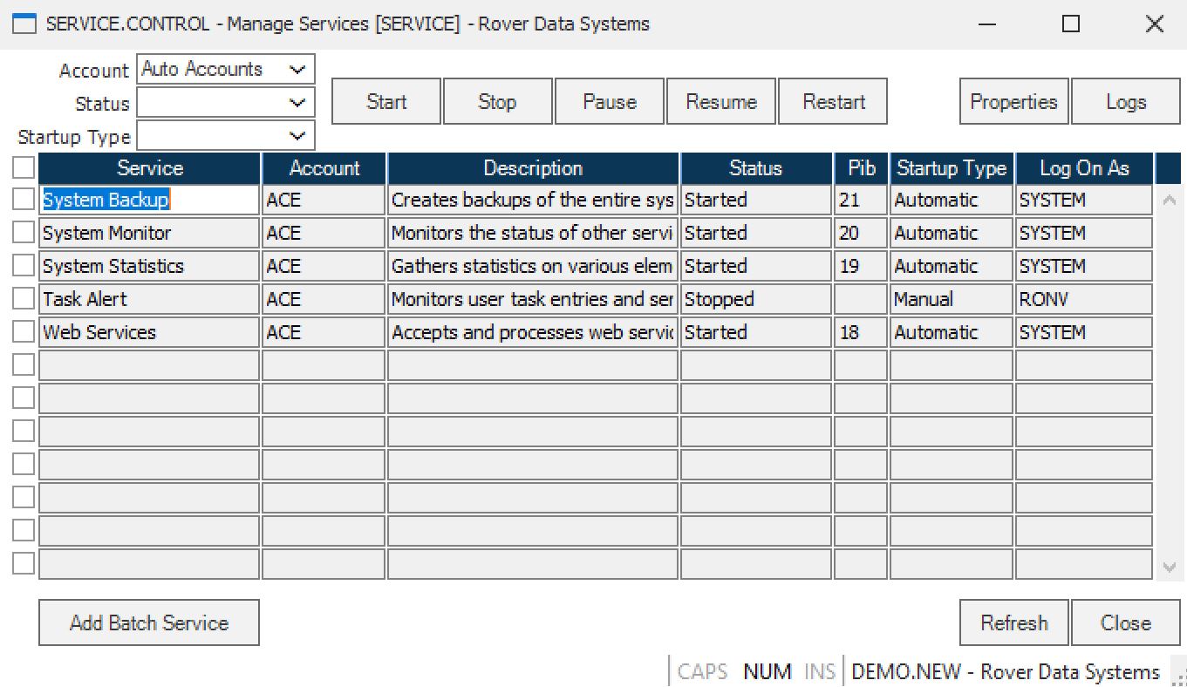View Logs for the selected service
1187x687 pixels.
pyautogui.click(x=1126, y=101)
